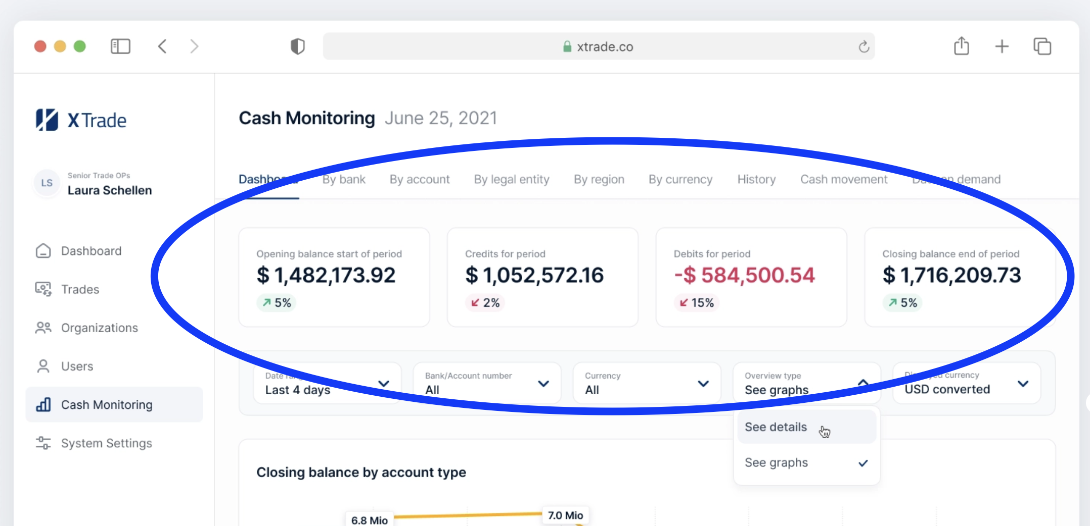This screenshot has height=526, width=1090.
Task: Click the Opening balance $1,482,173.92 card
Action: coord(334,277)
